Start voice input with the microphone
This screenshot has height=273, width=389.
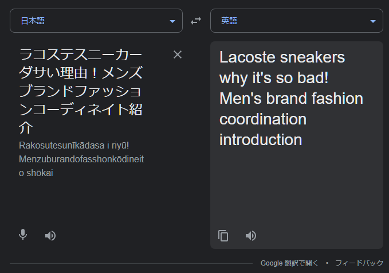tap(23, 235)
